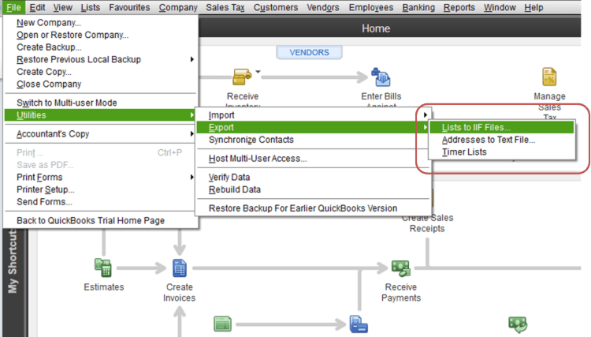Open Manage Sales Tax icon
Screen dimensions: 591x337
click(x=549, y=77)
